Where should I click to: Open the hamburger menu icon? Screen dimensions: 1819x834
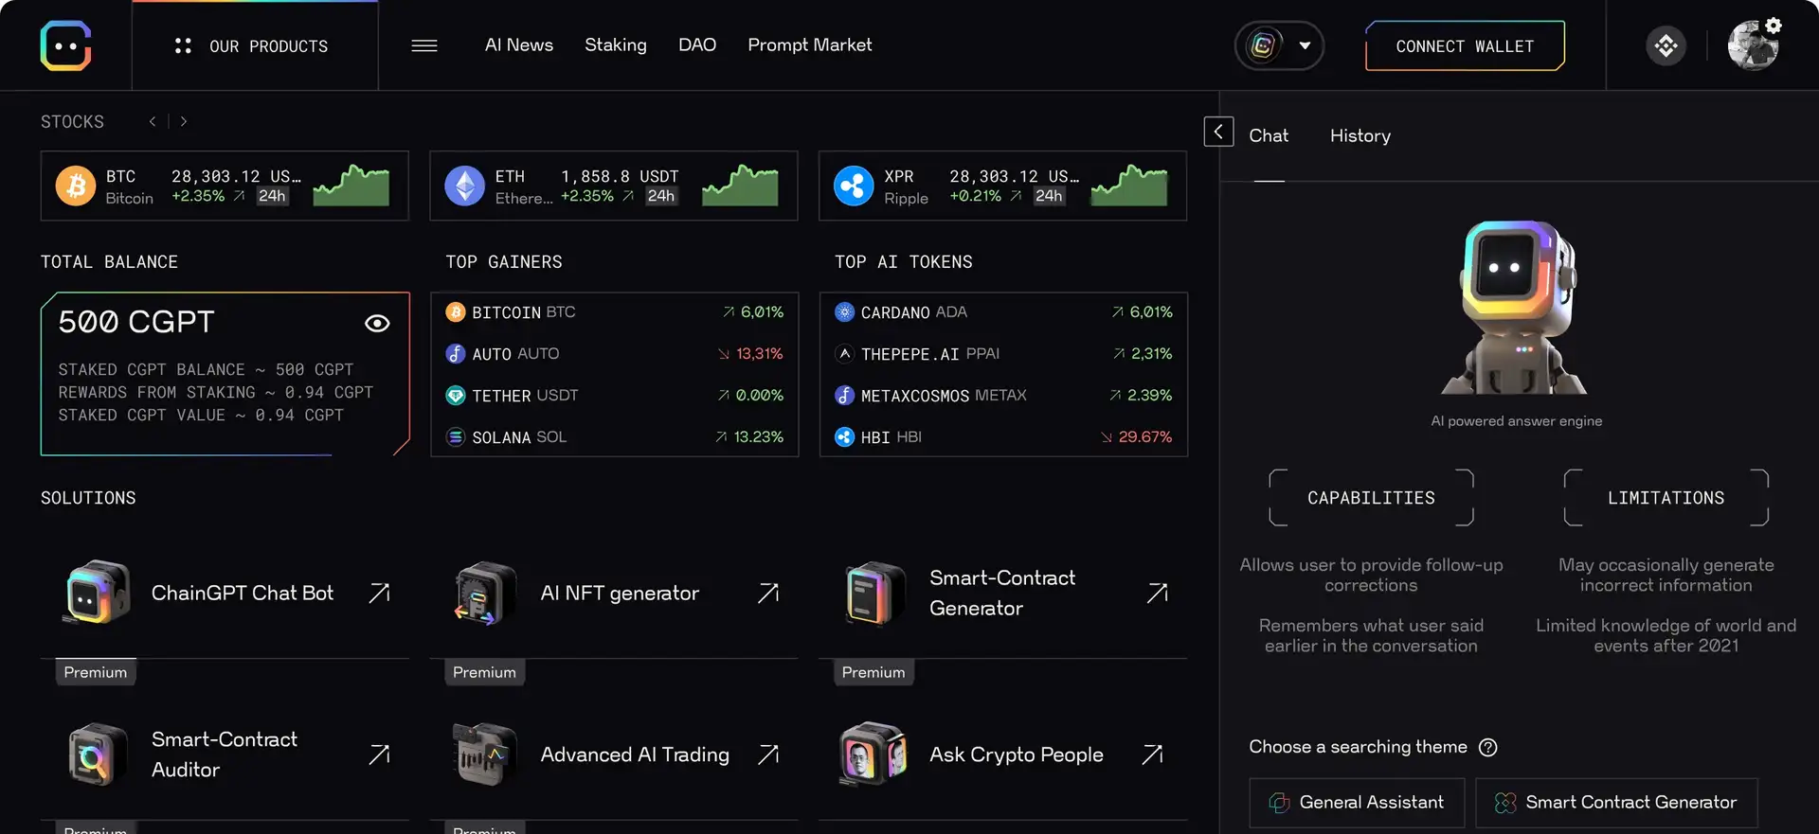(x=424, y=45)
